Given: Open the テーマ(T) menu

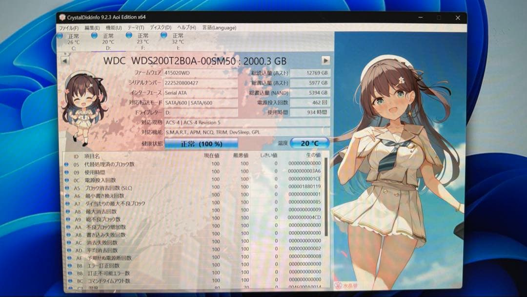Looking at the screenshot, I should 136,28.
